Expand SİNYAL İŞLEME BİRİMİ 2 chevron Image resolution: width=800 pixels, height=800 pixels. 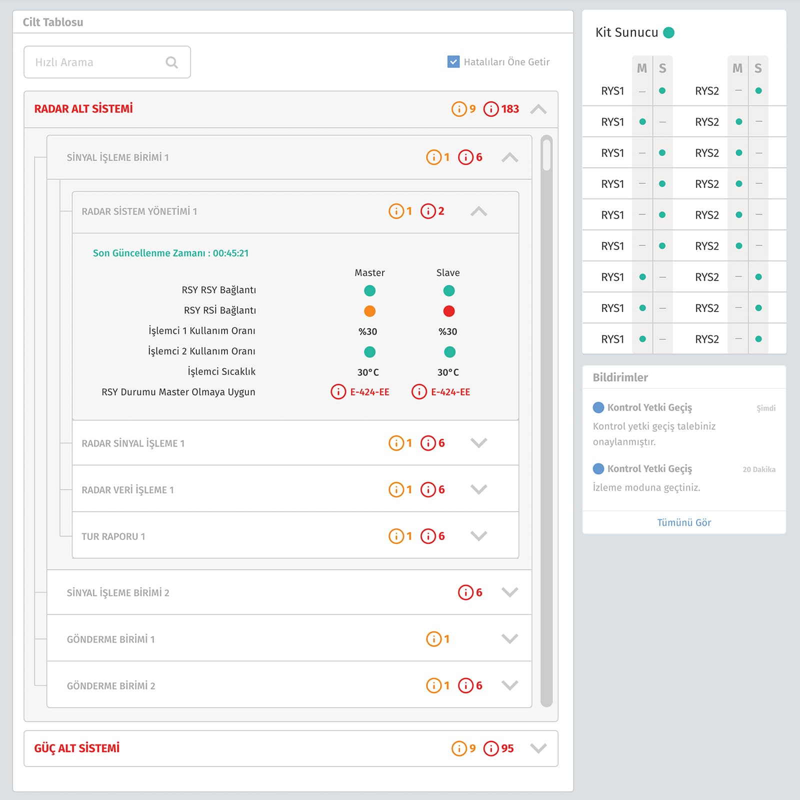tap(509, 592)
